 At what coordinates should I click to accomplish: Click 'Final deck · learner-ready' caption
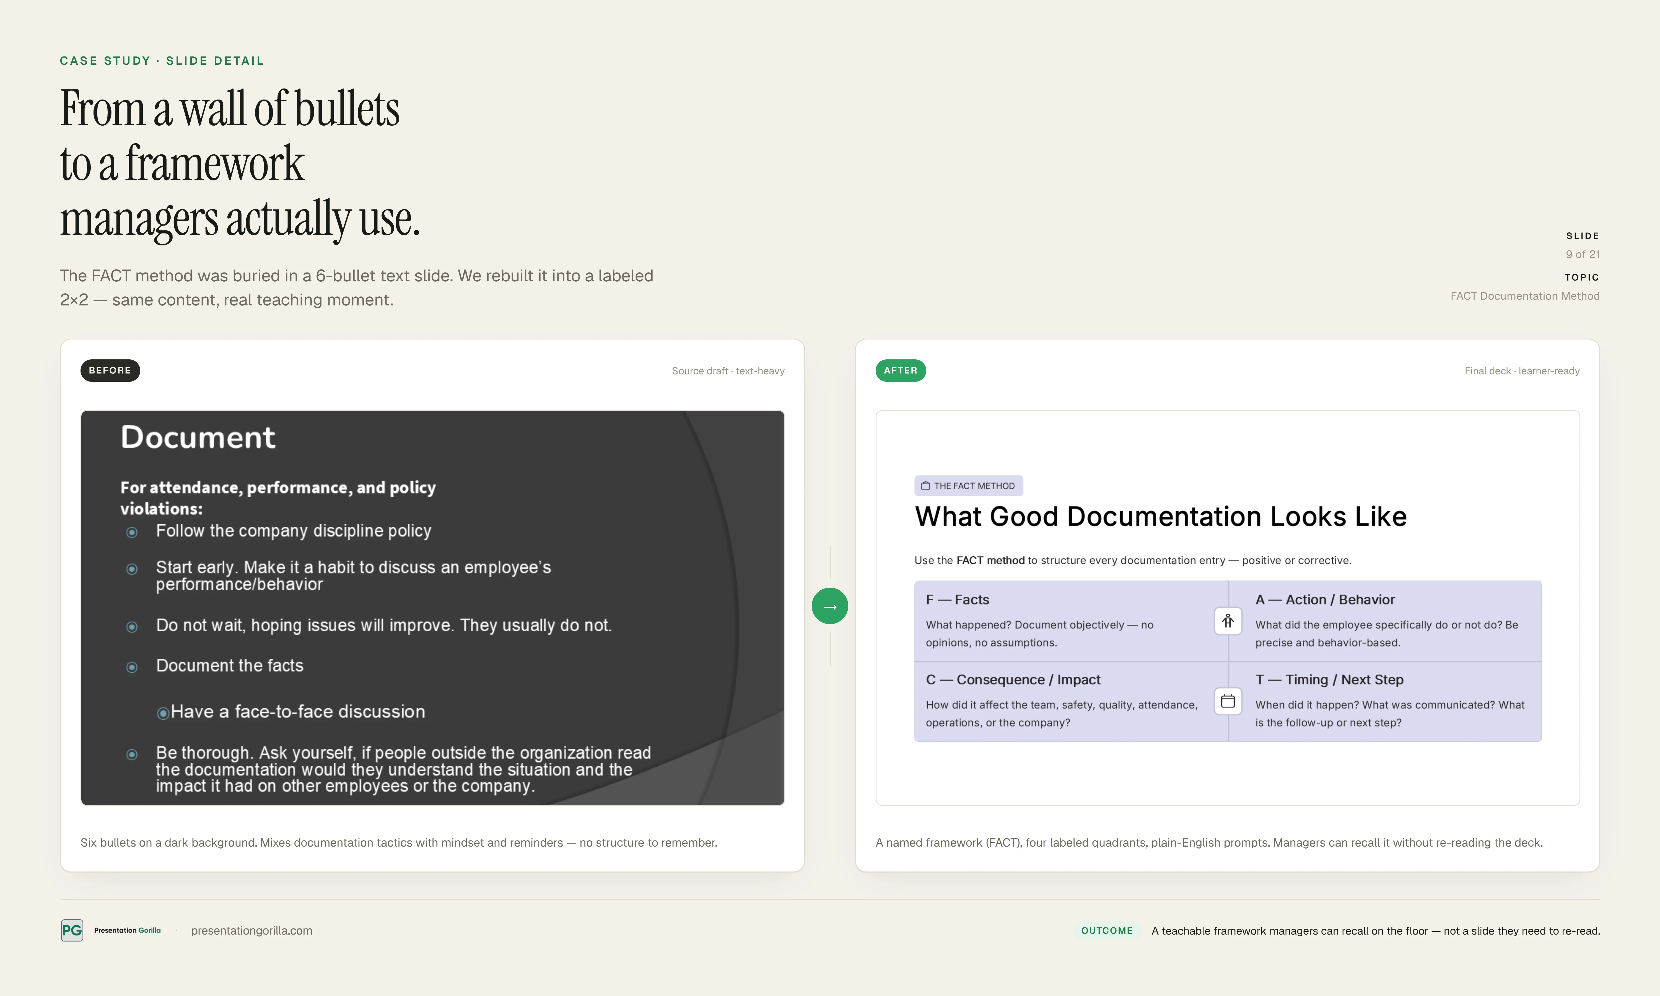click(1522, 371)
